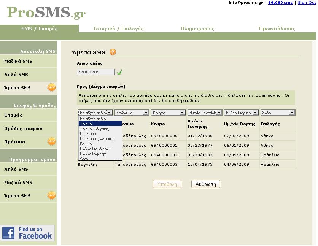The width and height of the screenshot is (318, 246).
Task: Click the birth date 09/30/1983
Action: tap(200, 155)
